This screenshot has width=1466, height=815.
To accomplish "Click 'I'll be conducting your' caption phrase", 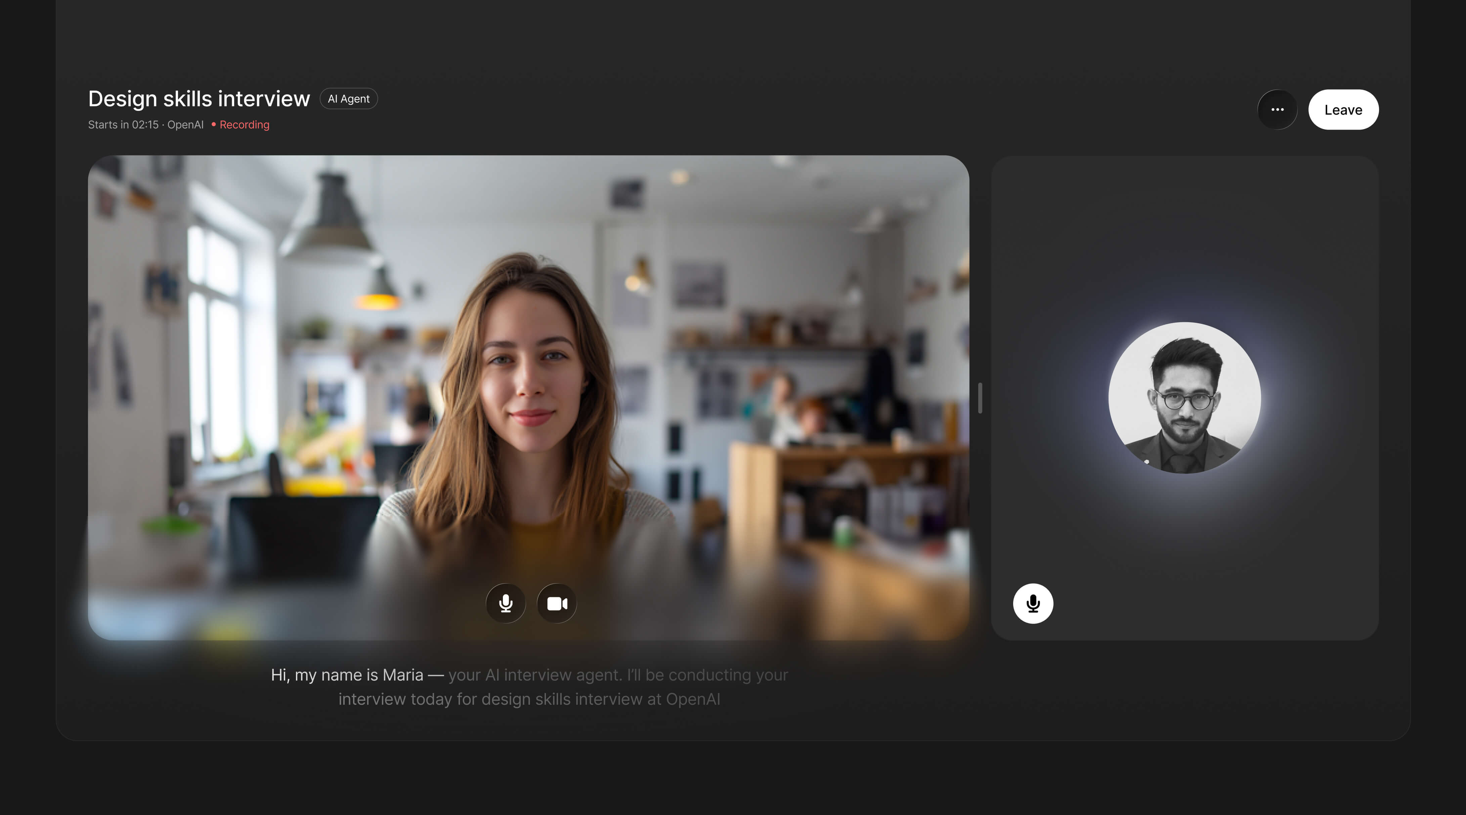I will pyautogui.click(x=707, y=675).
